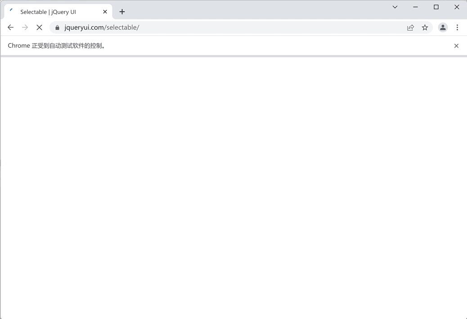Open a new browser tab

122,12
